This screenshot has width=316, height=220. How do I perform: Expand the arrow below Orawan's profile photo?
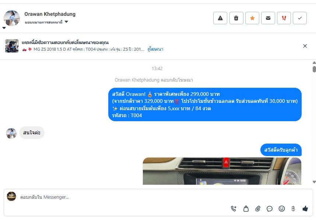4,28
